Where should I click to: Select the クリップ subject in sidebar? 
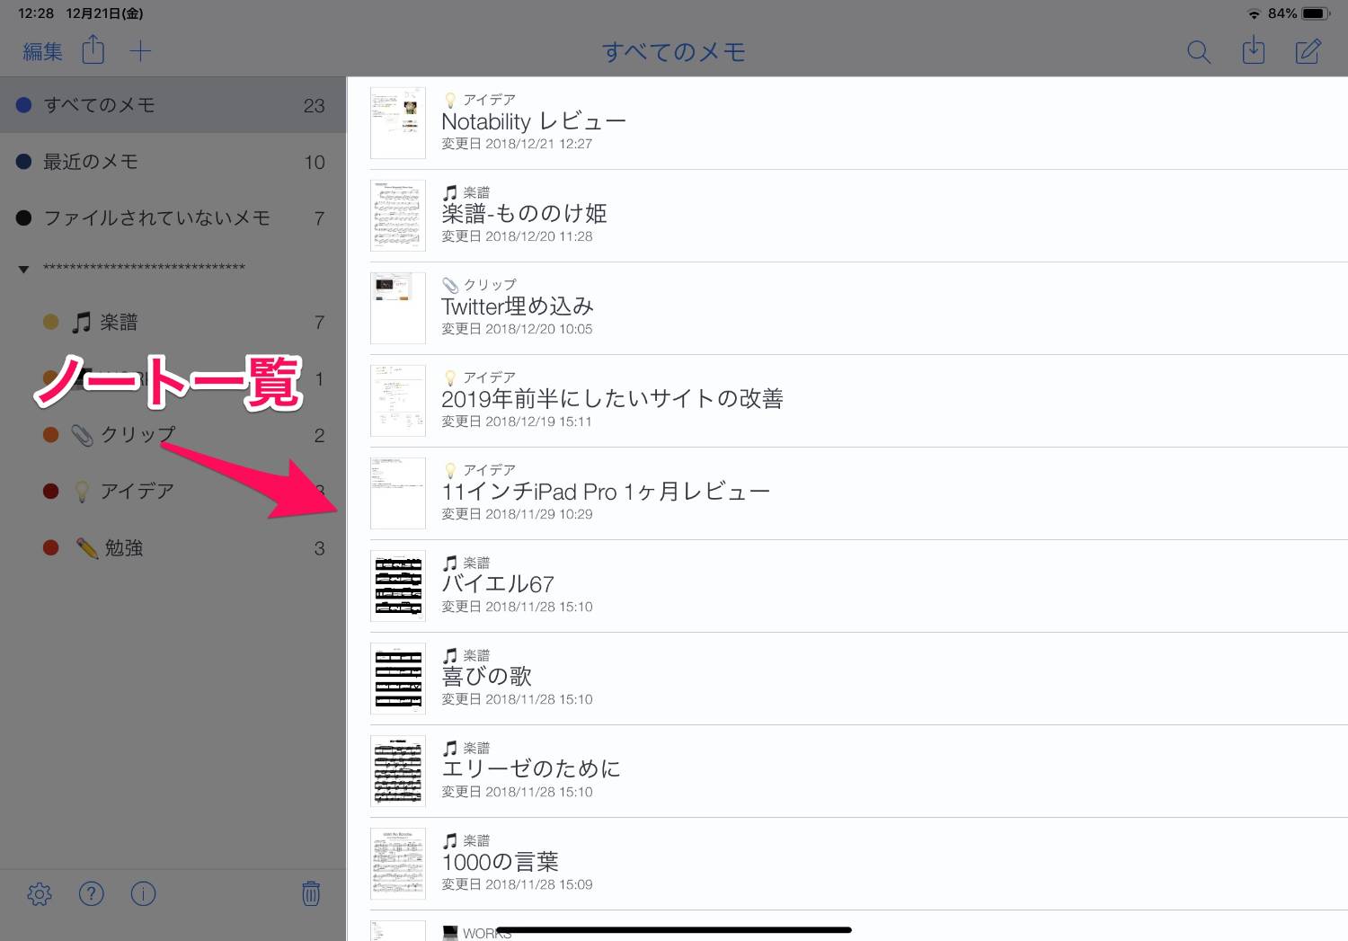[173, 435]
